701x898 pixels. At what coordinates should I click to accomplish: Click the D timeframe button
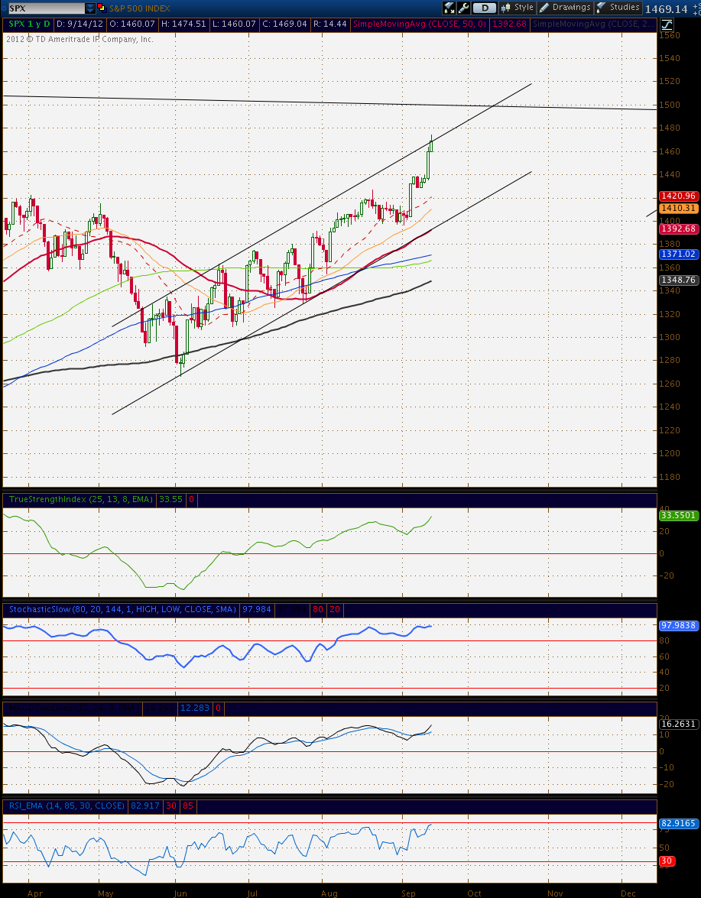point(485,8)
